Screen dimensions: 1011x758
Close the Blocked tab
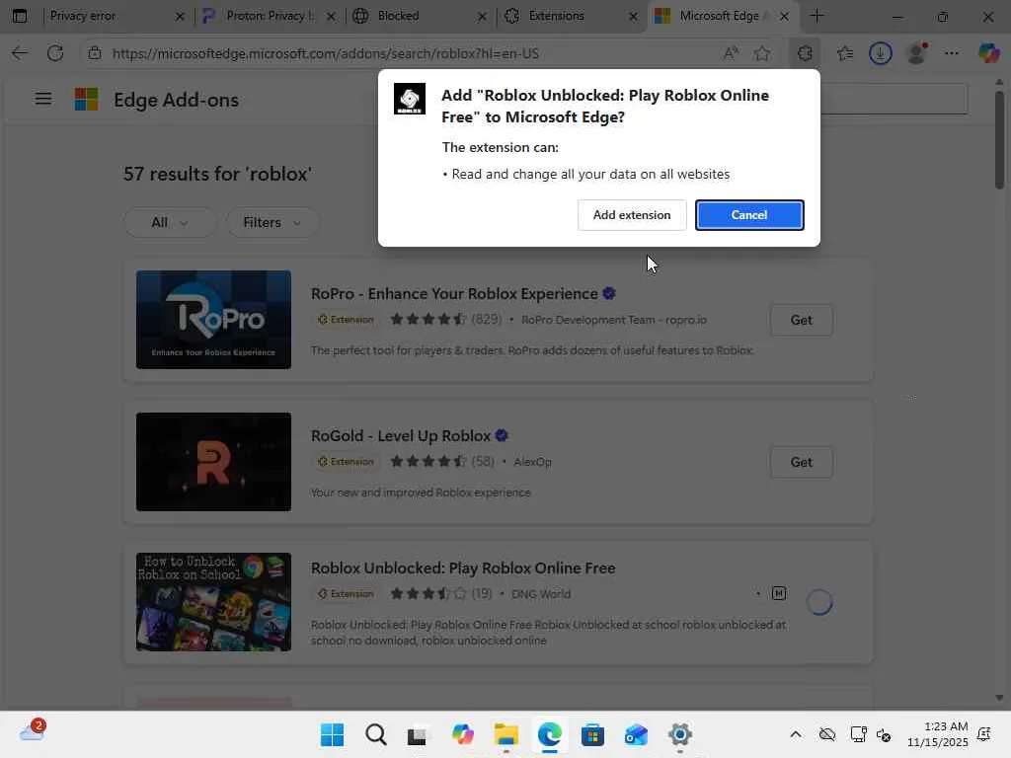point(482,17)
